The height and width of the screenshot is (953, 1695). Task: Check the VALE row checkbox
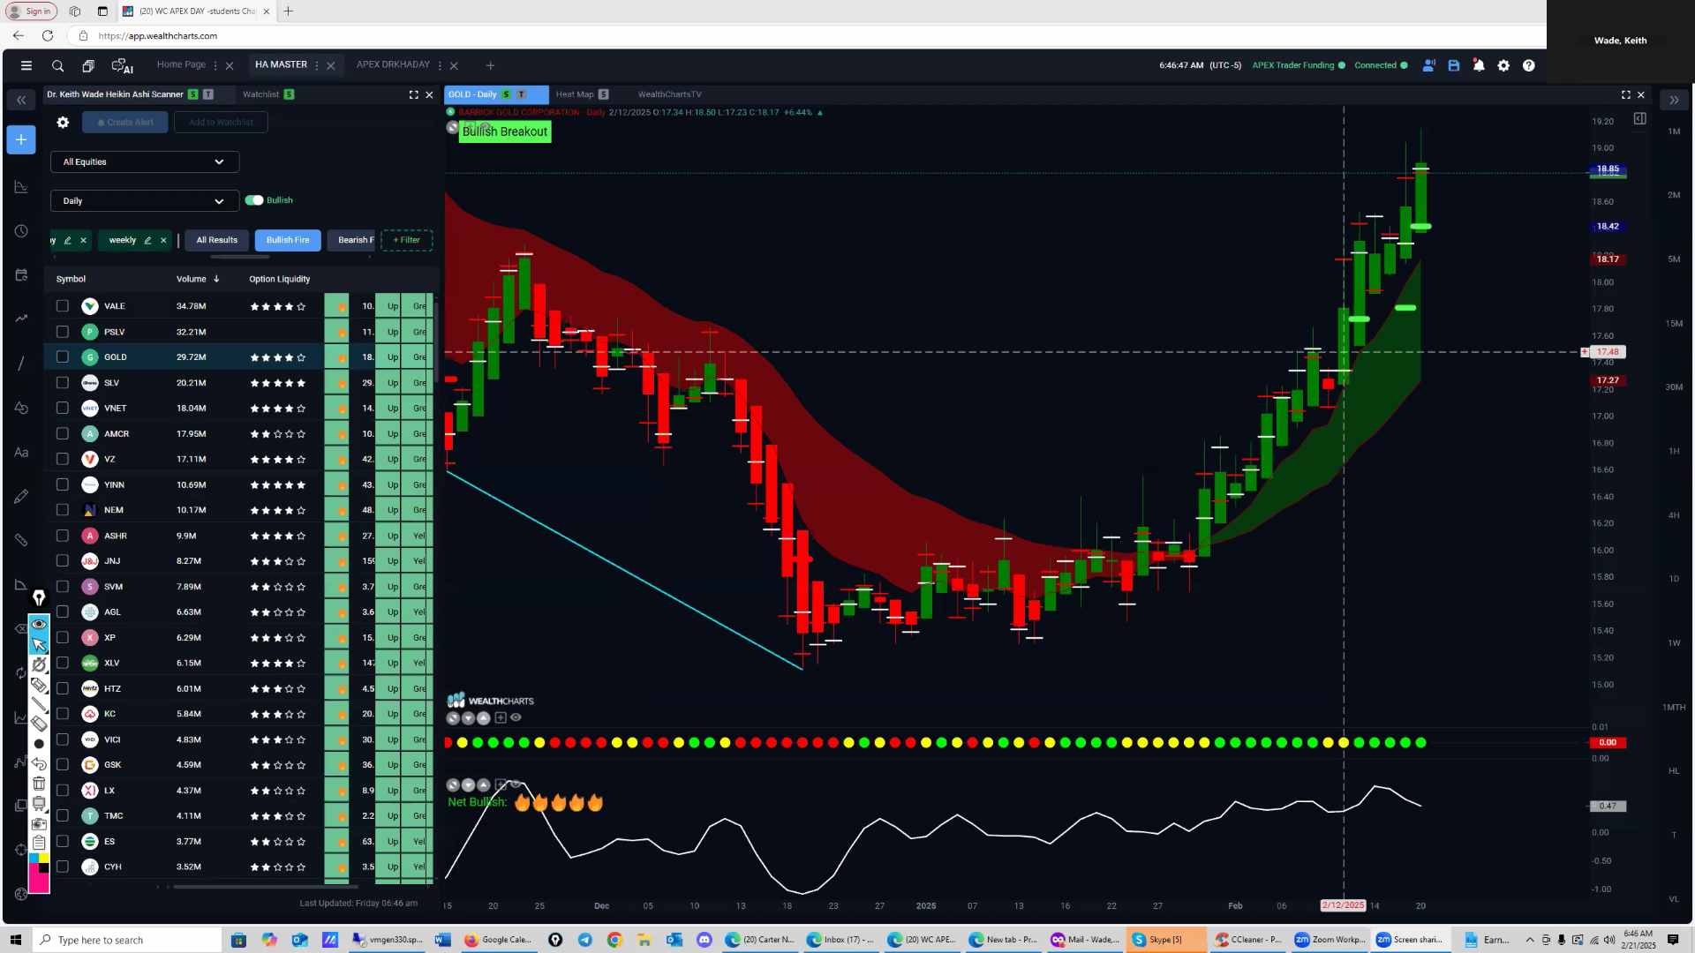(x=63, y=306)
